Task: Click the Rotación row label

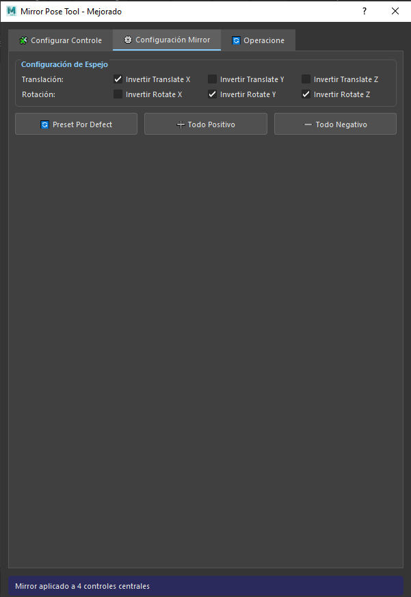Action: pyautogui.click(x=38, y=95)
